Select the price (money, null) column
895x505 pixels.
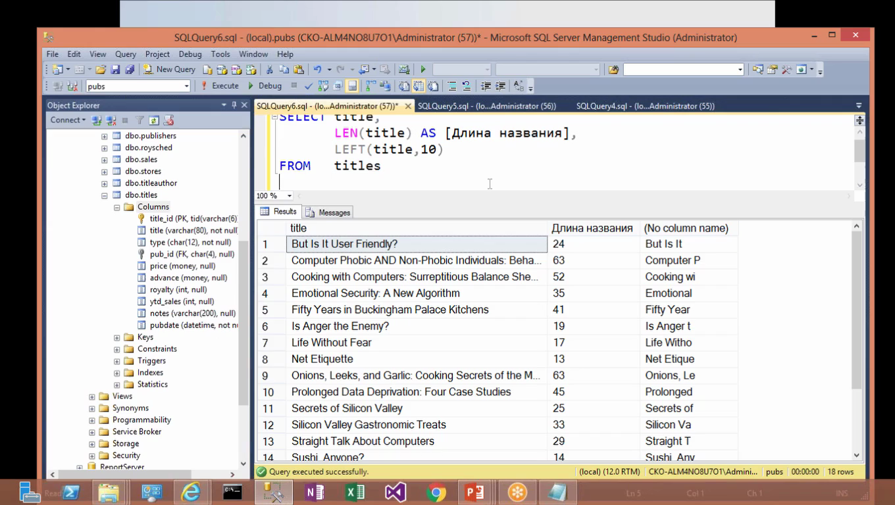click(x=182, y=266)
